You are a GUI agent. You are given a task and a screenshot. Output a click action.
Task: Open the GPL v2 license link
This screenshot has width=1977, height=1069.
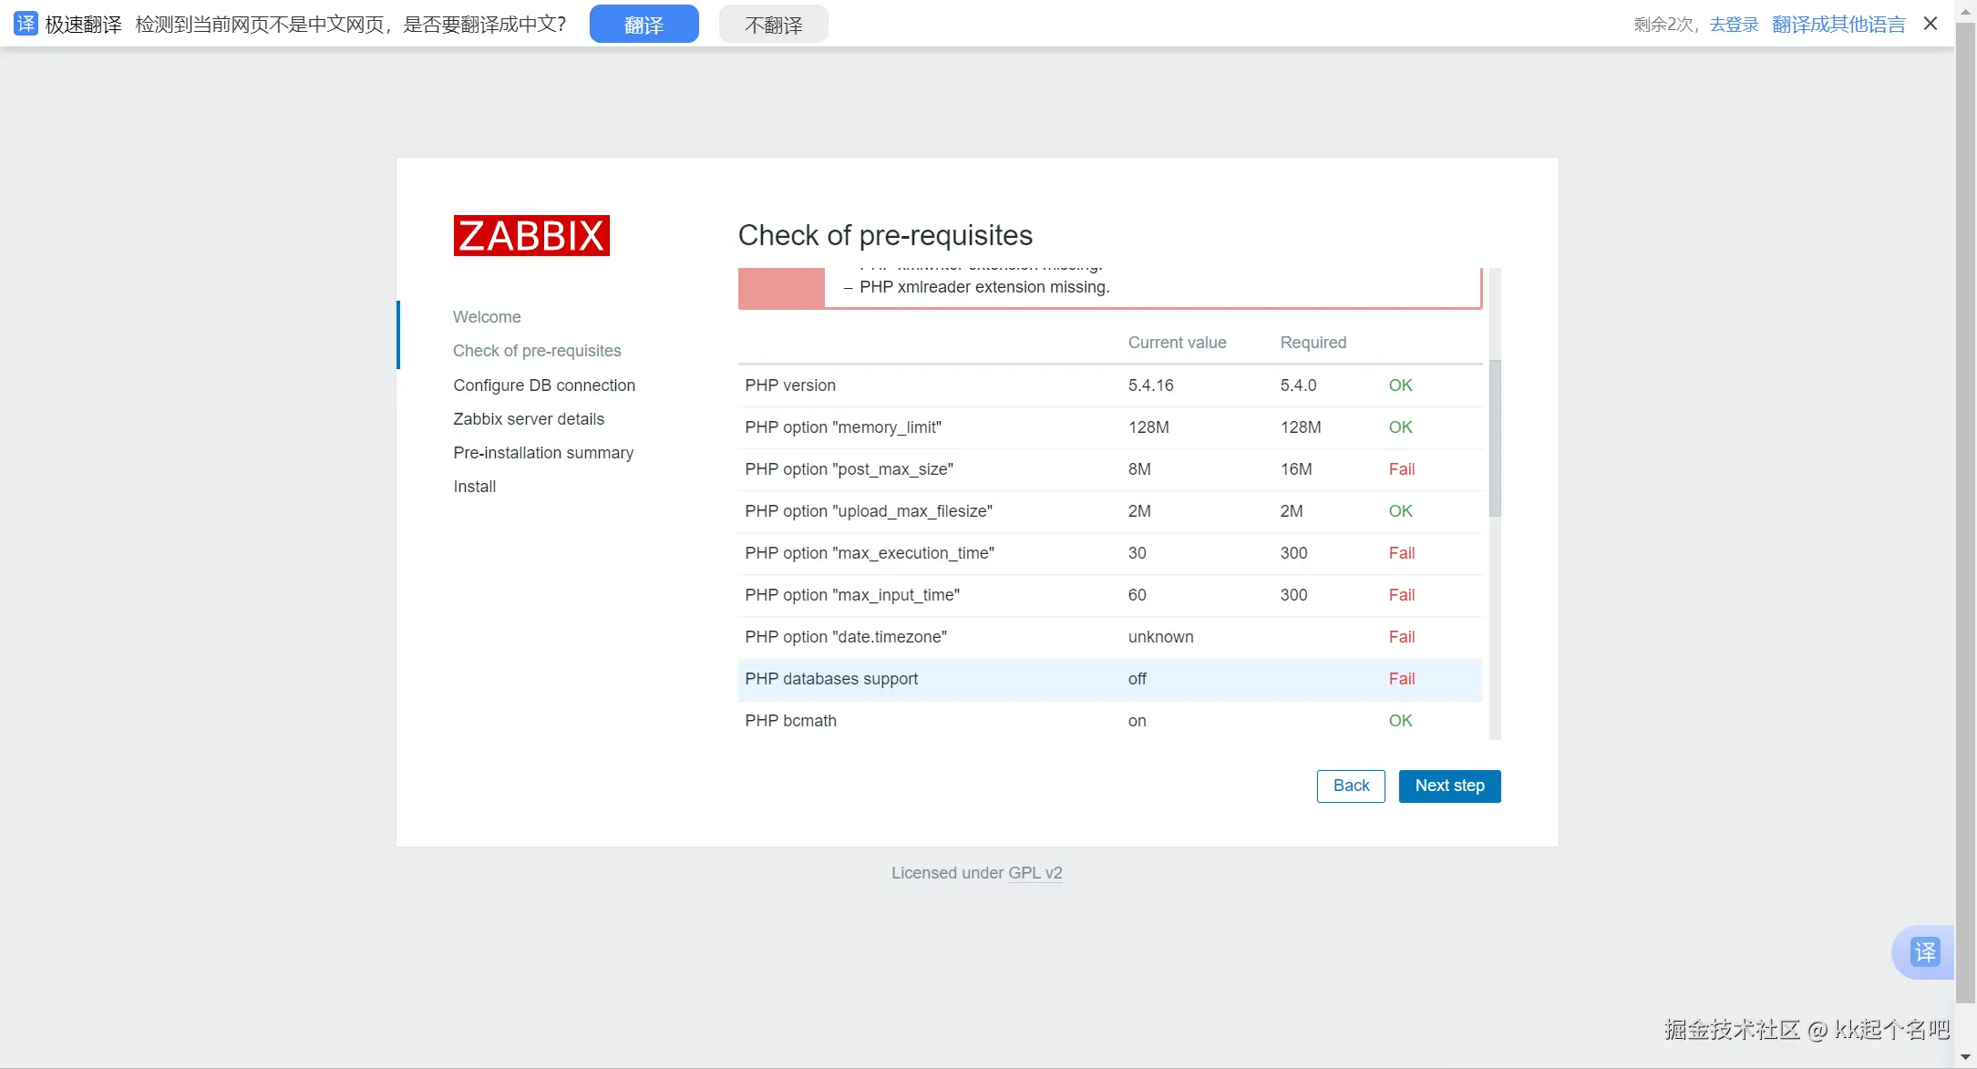pyautogui.click(x=1035, y=873)
